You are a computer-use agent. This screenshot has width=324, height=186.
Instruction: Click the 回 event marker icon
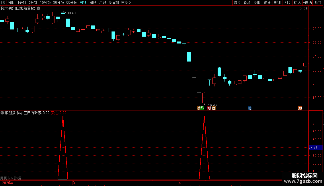click(x=214, y=108)
